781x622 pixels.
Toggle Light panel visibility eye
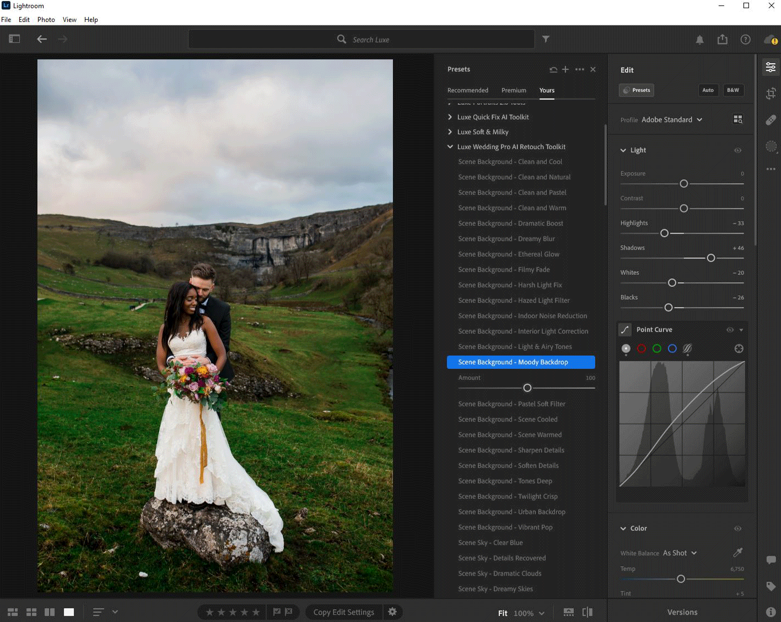(737, 150)
